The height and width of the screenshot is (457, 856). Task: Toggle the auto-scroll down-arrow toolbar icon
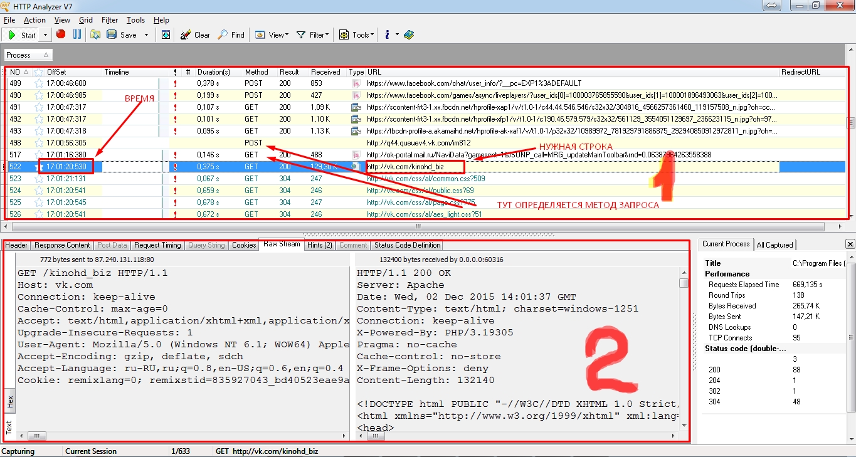(x=166, y=34)
